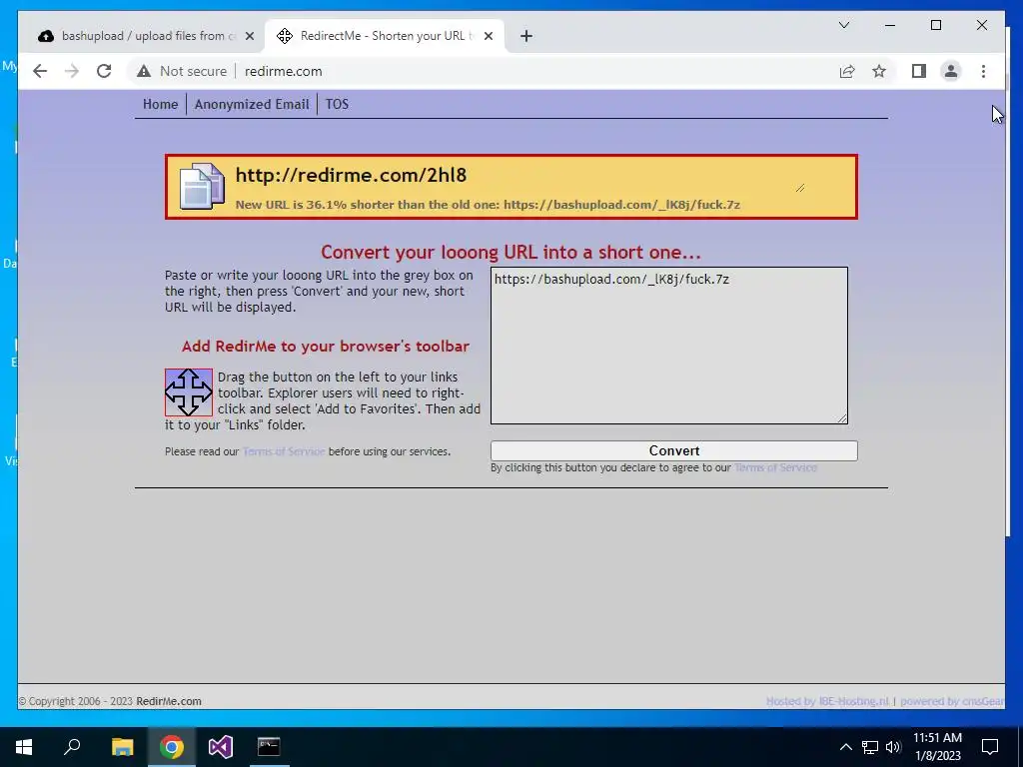
Task: Click 'Add RedirMe to your browser's toolbar' heading
Action: [326, 347]
